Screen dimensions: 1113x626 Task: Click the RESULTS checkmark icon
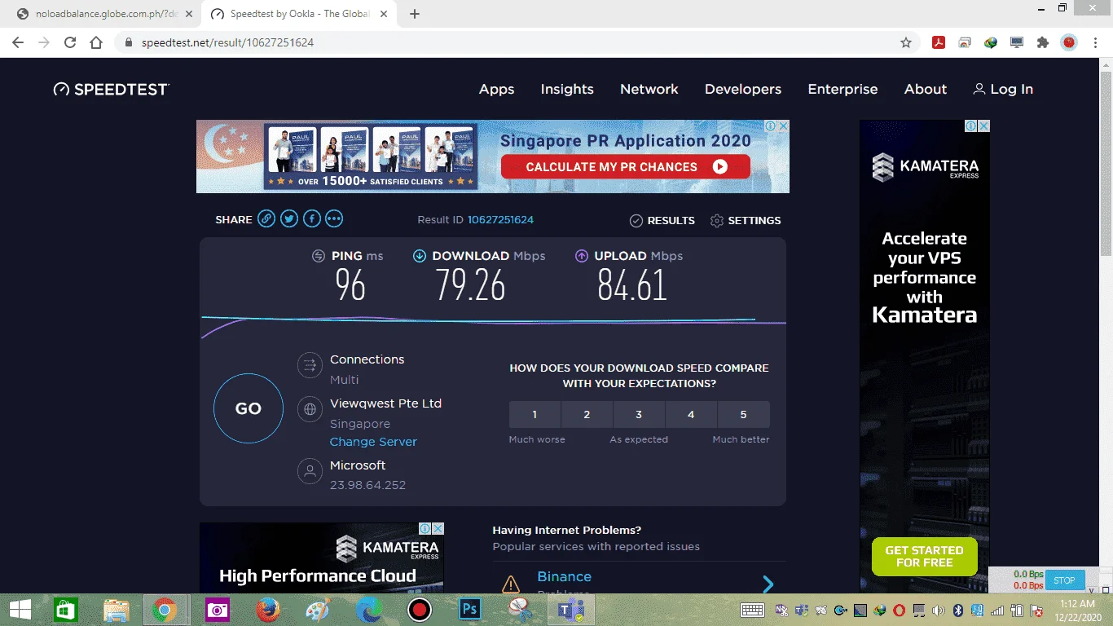point(636,221)
